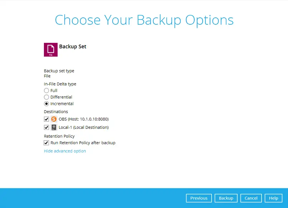
Task: Collapse with the Hide advanced option link
Action: pos(65,151)
